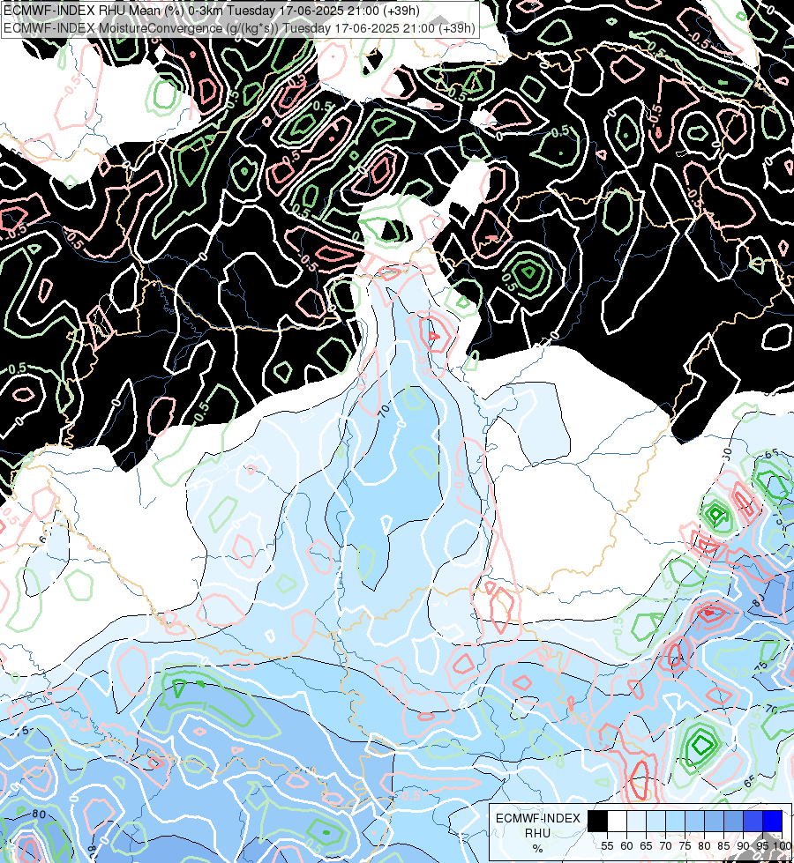Select the white legend swatch between 55 and 60
This screenshot has height=863, width=794.
618,821
